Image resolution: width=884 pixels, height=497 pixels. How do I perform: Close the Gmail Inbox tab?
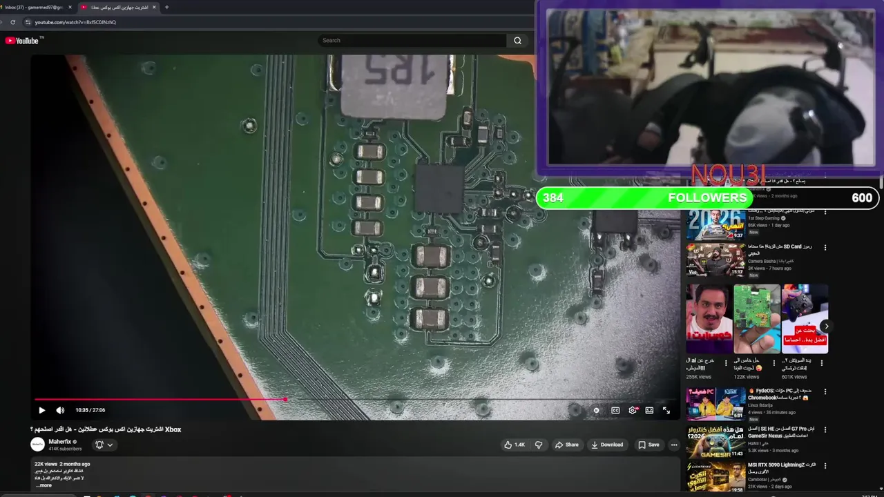click(70, 7)
